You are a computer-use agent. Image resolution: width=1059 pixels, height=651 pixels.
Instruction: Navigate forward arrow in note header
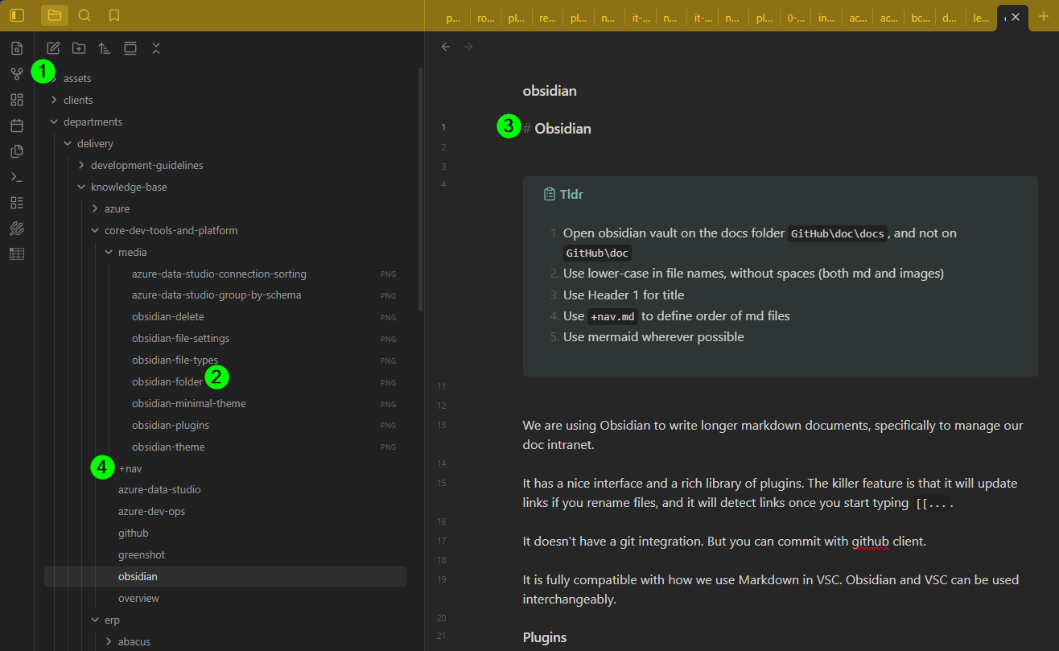(x=468, y=47)
